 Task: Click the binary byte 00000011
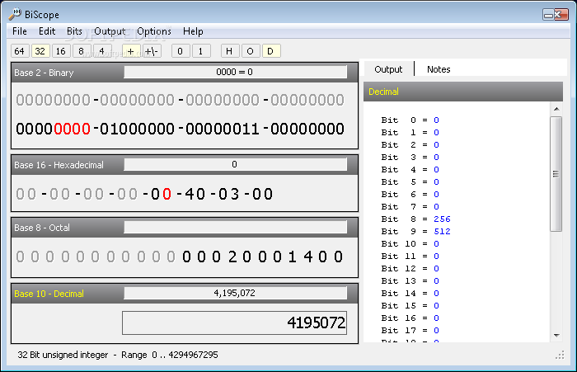click(x=223, y=129)
